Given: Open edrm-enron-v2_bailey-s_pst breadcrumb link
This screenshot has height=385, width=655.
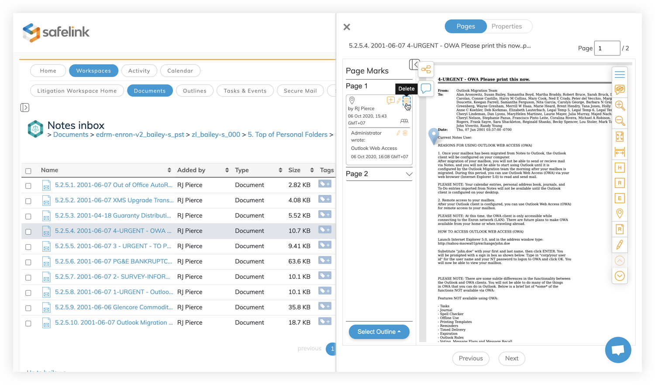Looking at the screenshot, I should point(140,135).
